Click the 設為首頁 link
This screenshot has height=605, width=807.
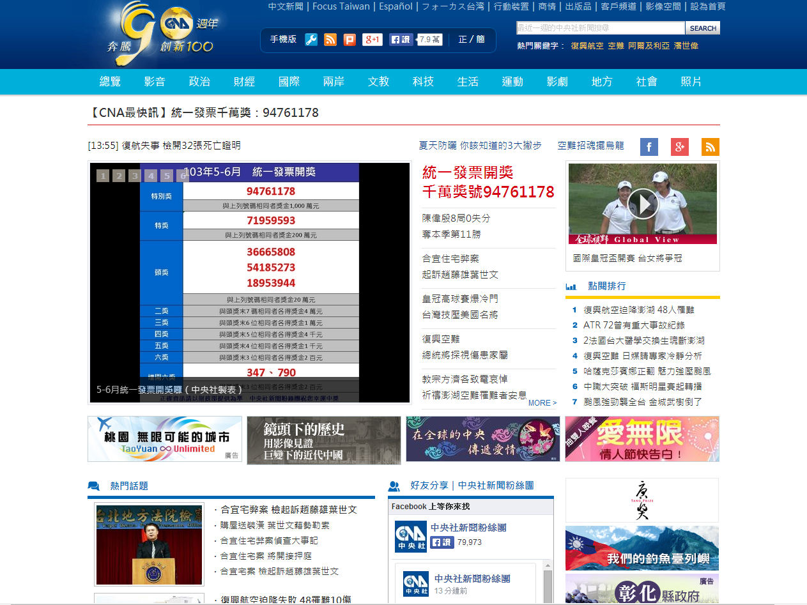tap(708, 6)
